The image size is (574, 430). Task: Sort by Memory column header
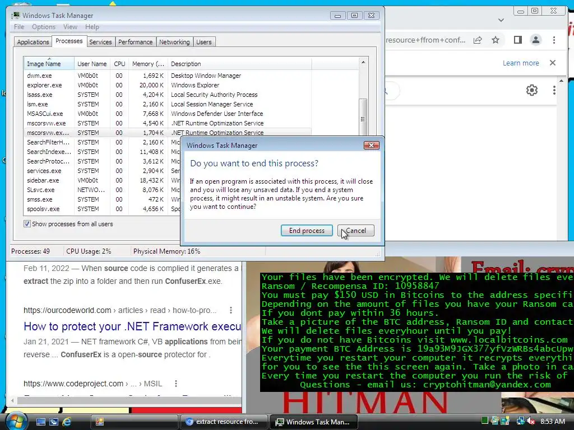click(148, 64)
